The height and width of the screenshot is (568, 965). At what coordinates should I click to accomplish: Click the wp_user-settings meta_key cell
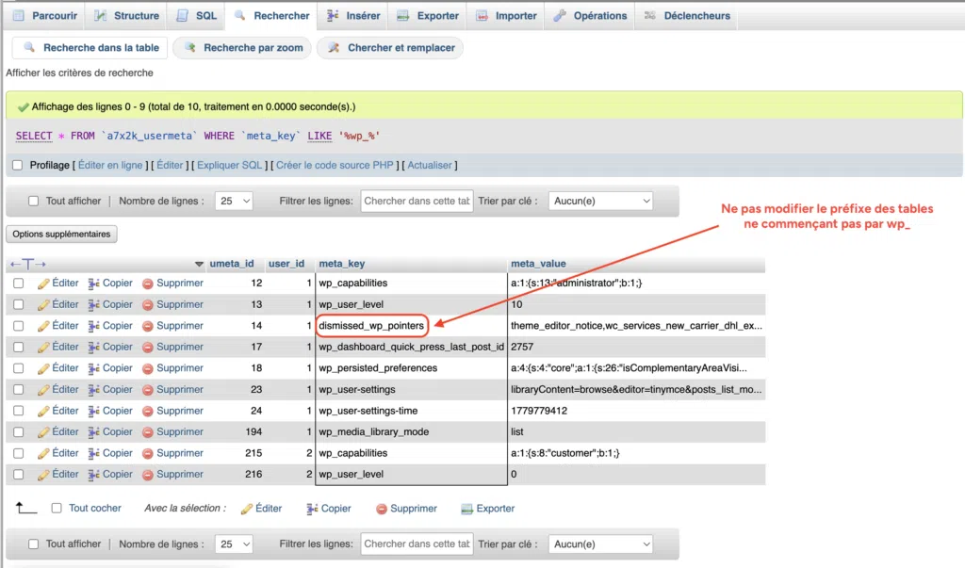[411, 390]
